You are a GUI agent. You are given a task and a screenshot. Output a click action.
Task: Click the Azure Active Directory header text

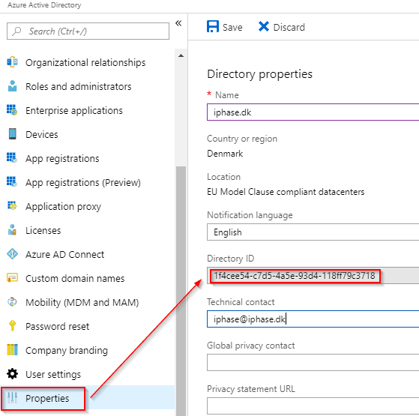[44, 5]
